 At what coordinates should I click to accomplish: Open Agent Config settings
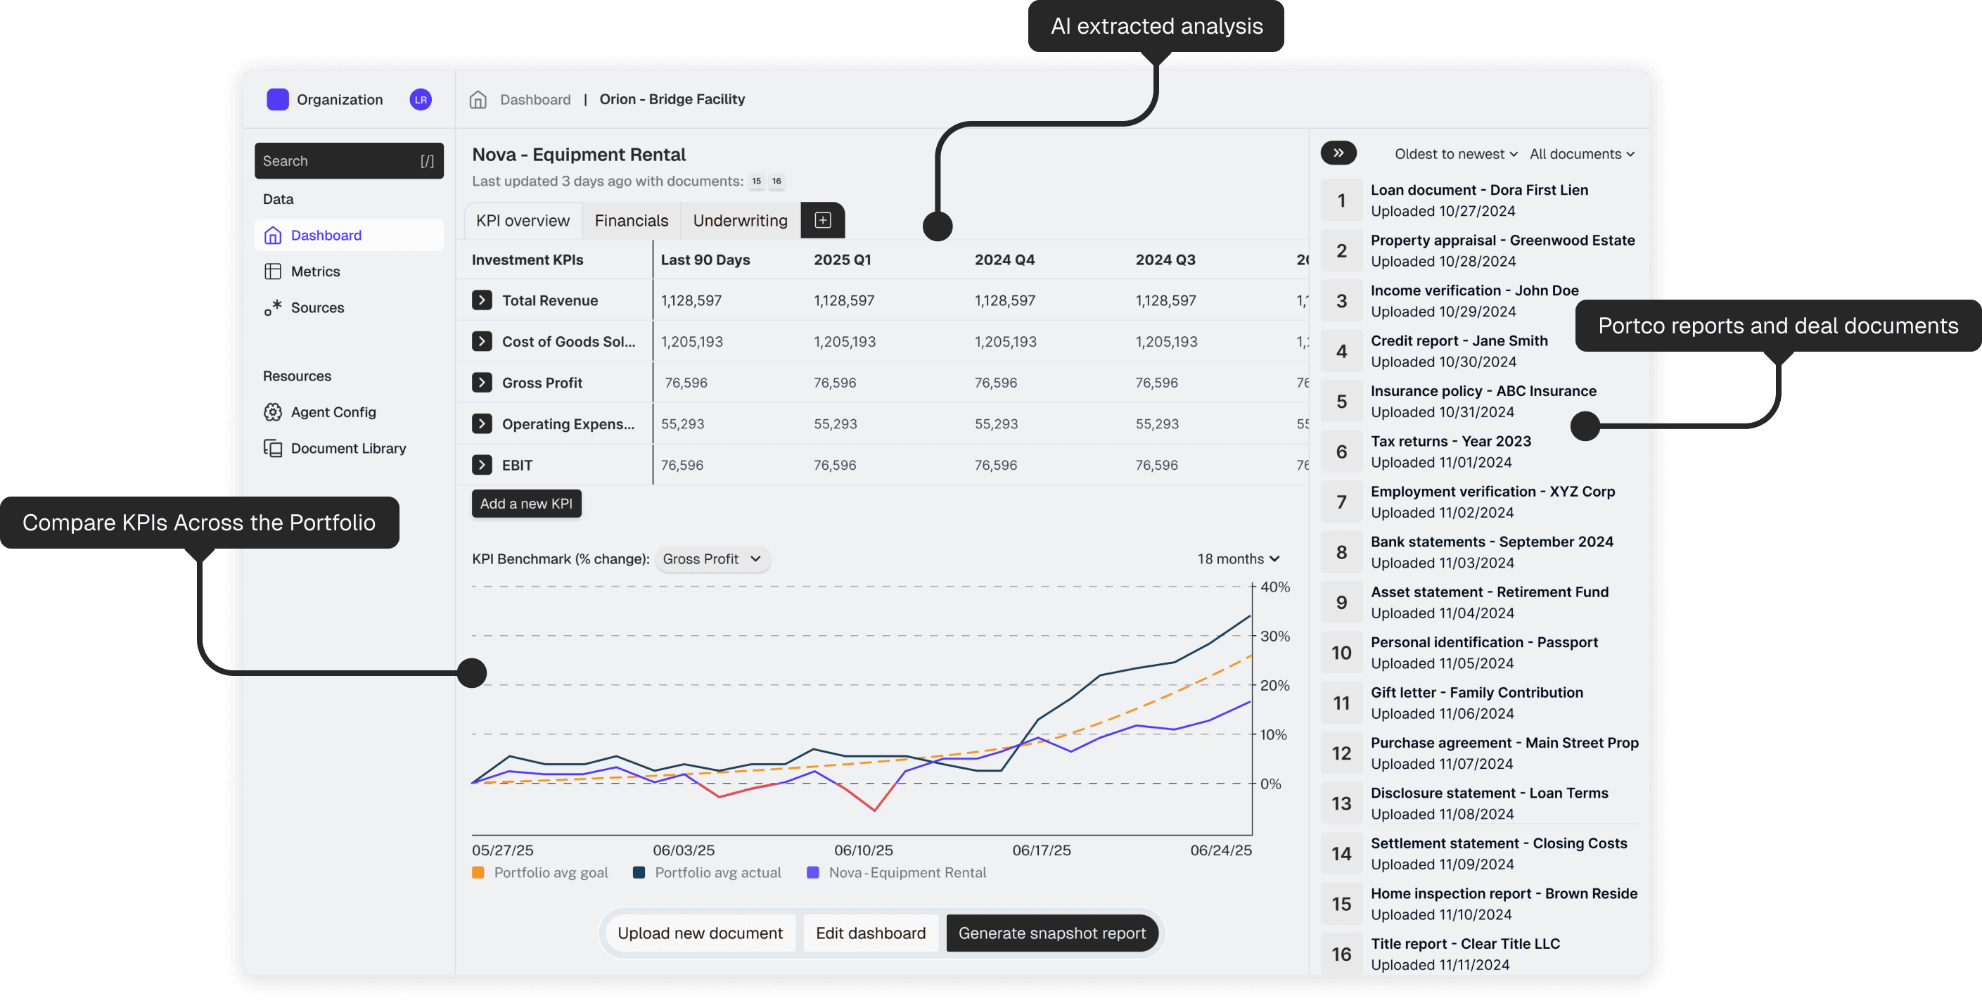pos(333,412)
